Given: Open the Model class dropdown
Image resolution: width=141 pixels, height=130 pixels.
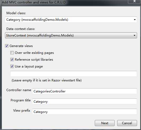Looking at the screenshot, I should tap(71, 20).
